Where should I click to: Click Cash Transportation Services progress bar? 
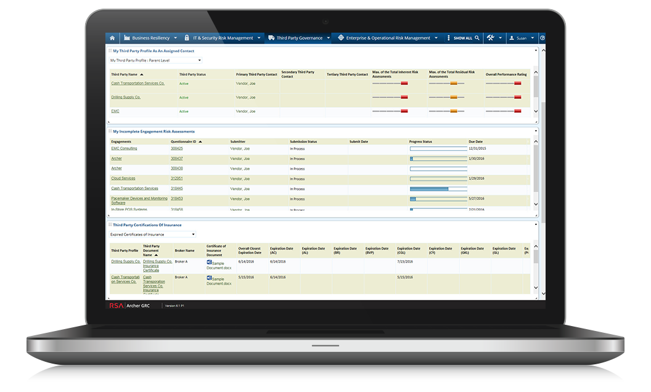438,189
